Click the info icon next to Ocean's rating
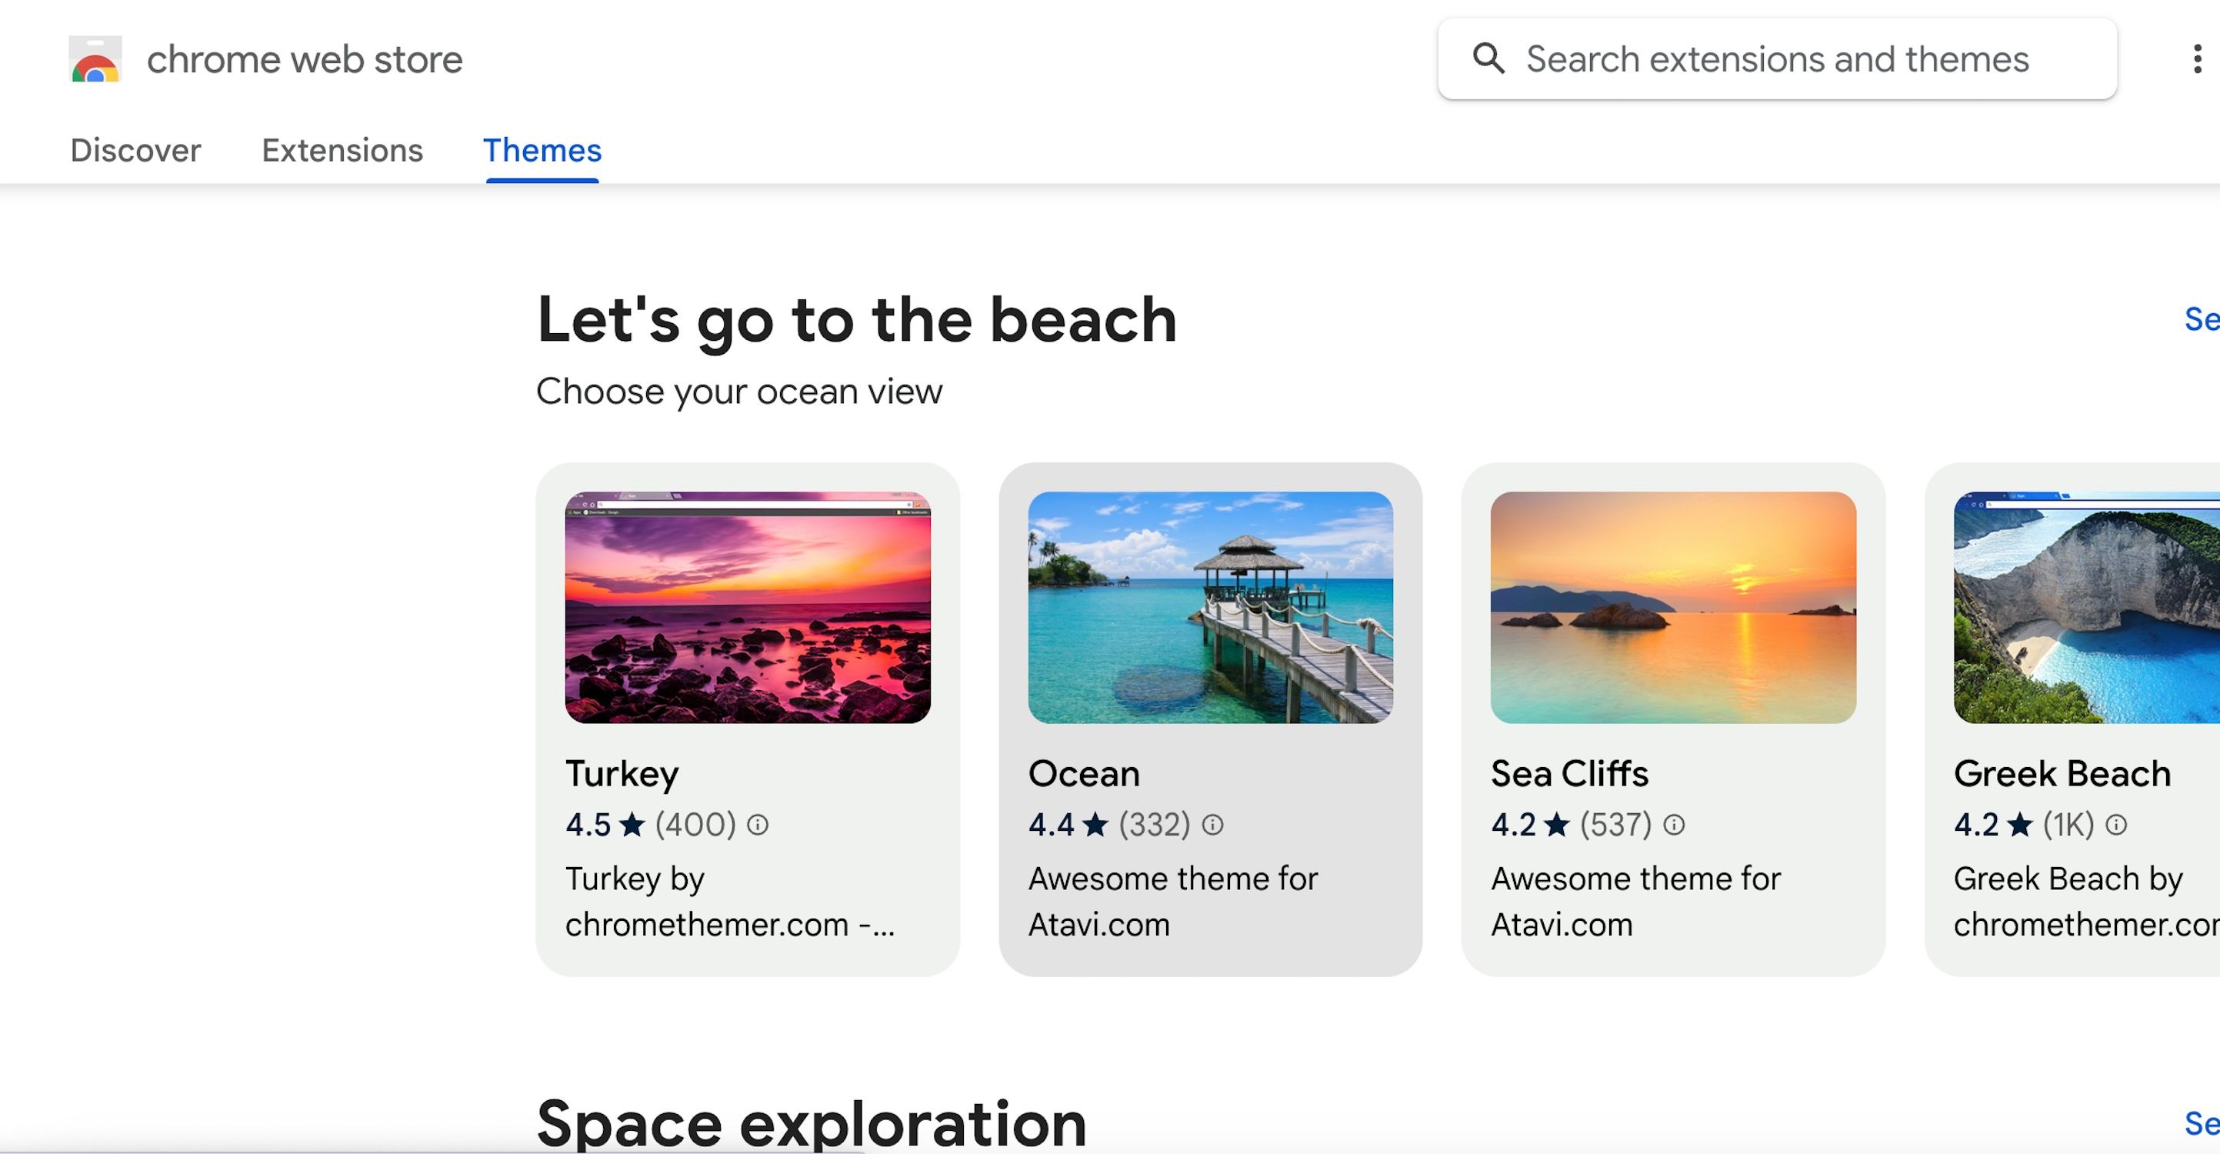This screenshot has width=2220, height=1154. 1212,825
